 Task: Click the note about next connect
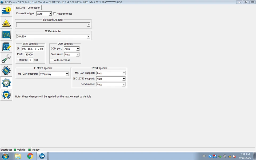pos(53,97)
